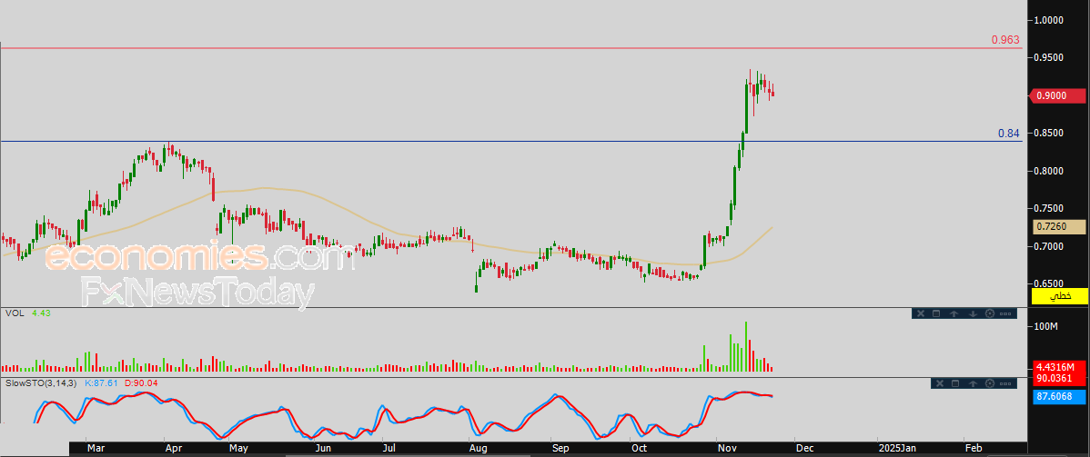Screen dimensions: 1090x457
Task: Select the 0.963 resistance line label
Action: pos(1005,40)
